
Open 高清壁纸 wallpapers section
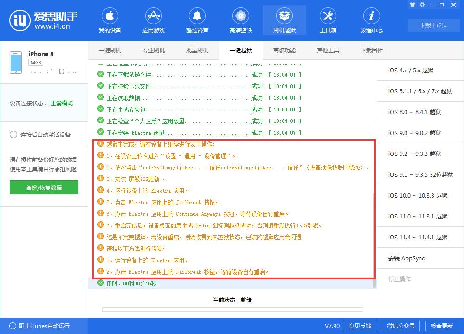click(x=240, y=21)
